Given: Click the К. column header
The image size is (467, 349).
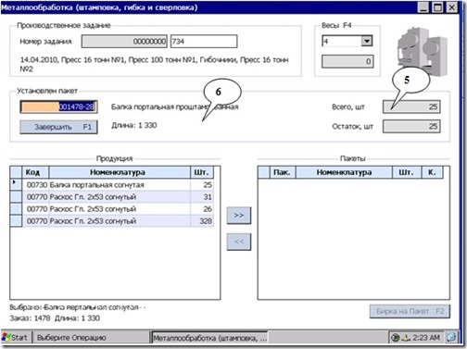Looking at the screenshot, I should point(432,172).
